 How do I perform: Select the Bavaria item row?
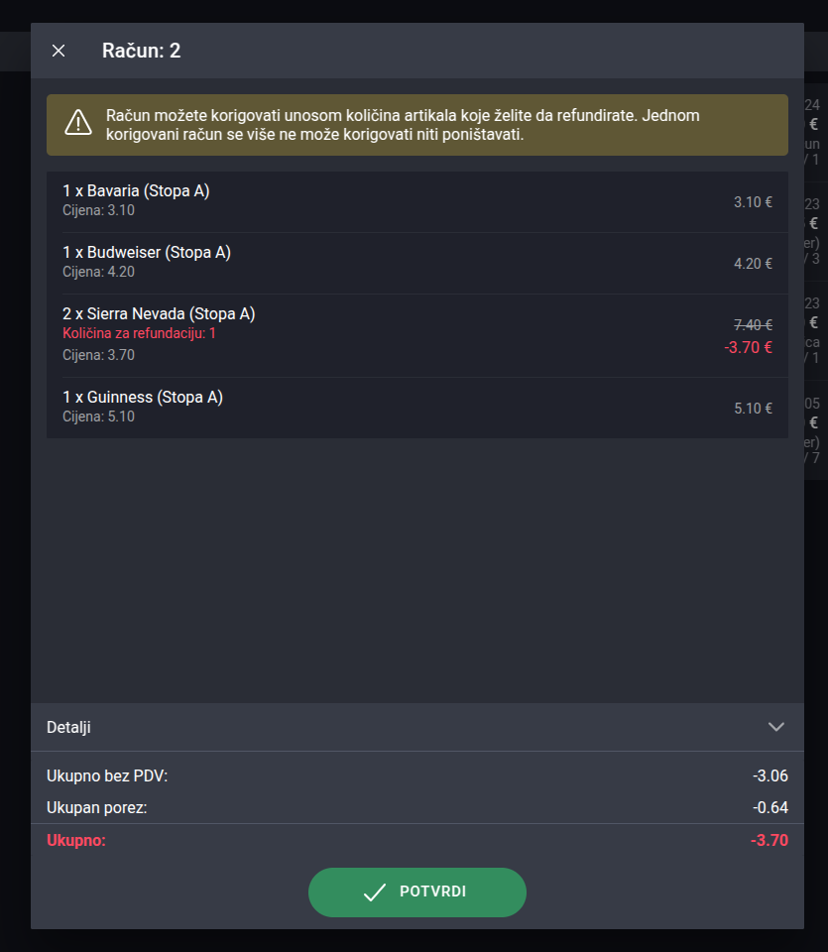click(417, 201)
